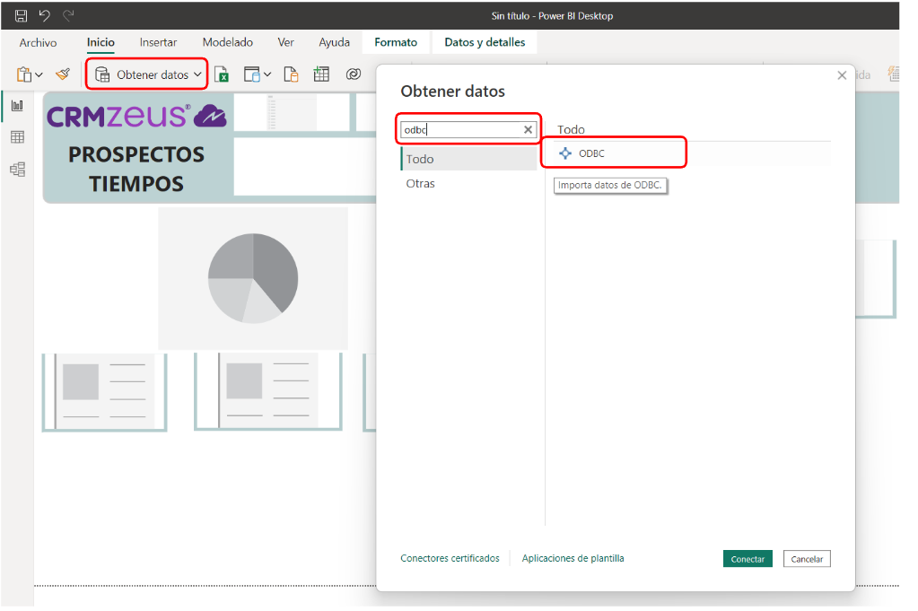Screen dimensions: 918x611
Task: Open the Ver ribbon tab
Action: tap(285, 42)
